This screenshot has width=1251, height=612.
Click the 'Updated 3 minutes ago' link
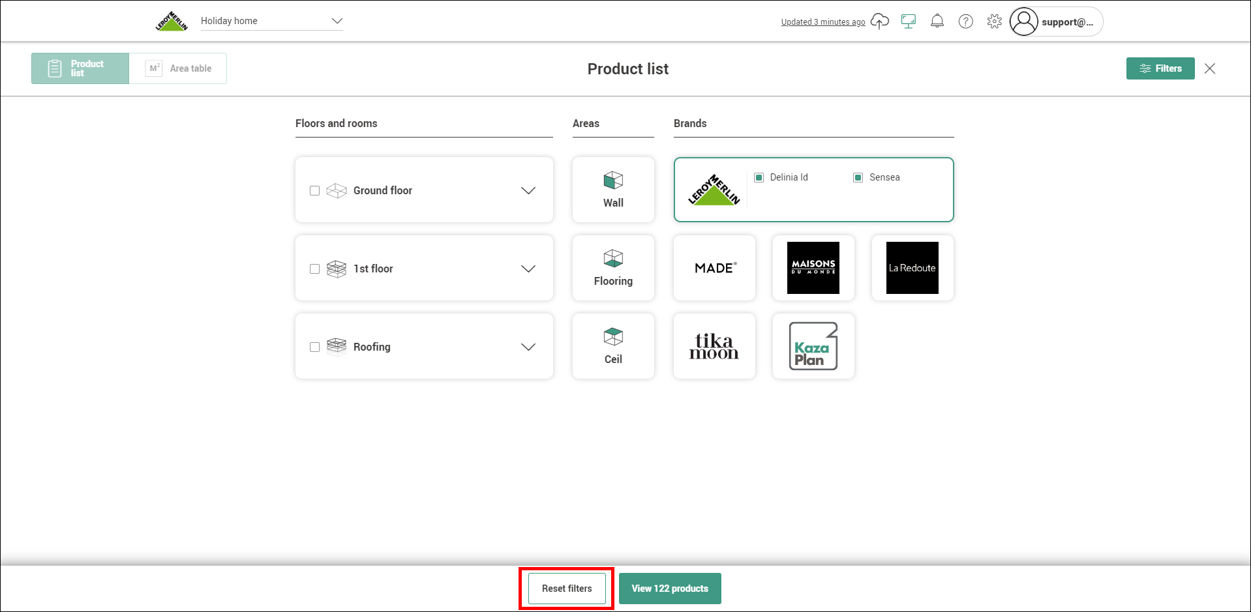[823, 22]
